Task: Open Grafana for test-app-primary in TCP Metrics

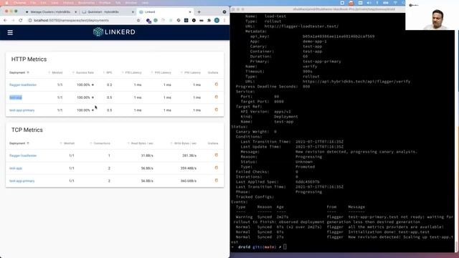Action: point(217,181)
